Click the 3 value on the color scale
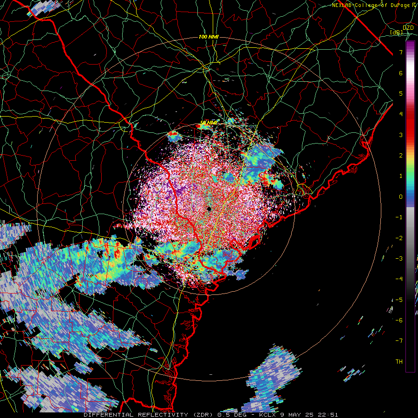 click(x=401, y=135)
